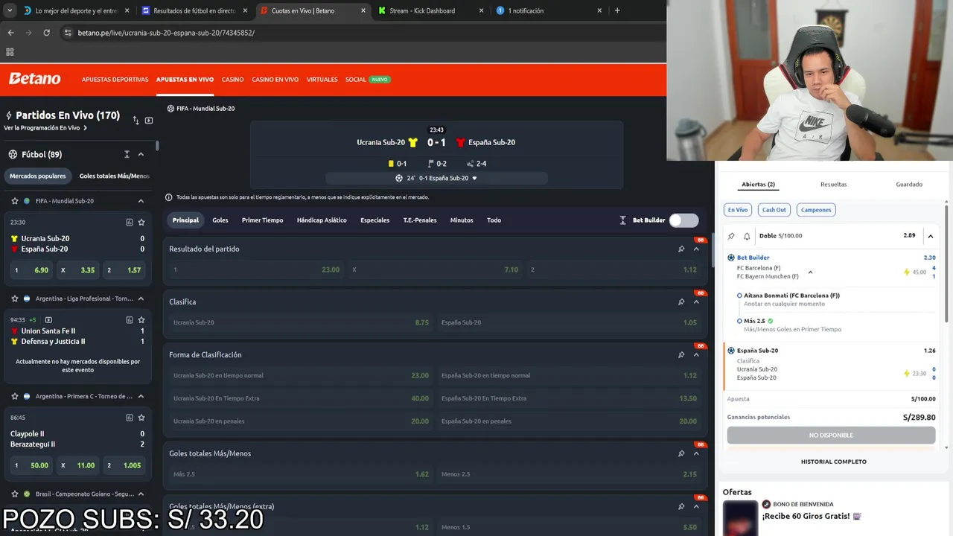Click the Bet Builder collapse icon in markets tab row
This screenshot has width=953, height=536.
pos(623,220)
